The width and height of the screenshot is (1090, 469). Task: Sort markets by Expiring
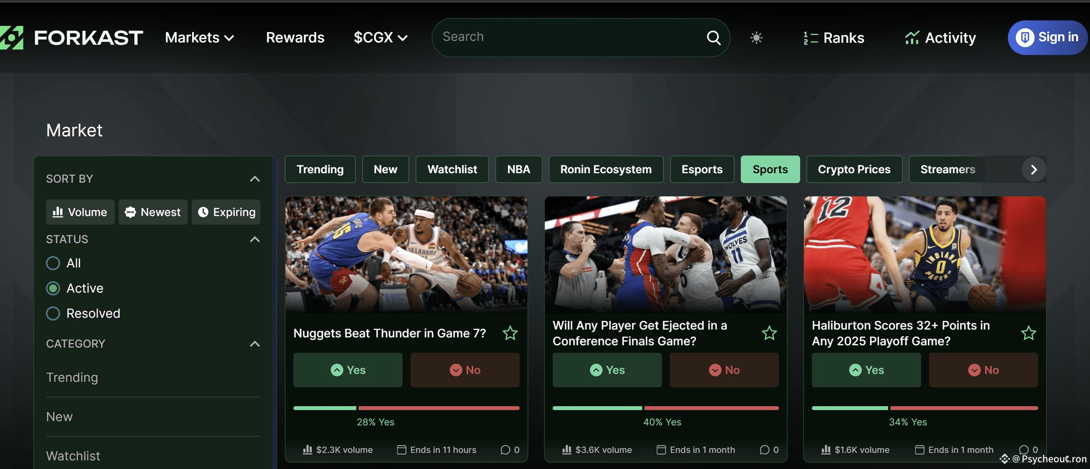pos(226,212)
